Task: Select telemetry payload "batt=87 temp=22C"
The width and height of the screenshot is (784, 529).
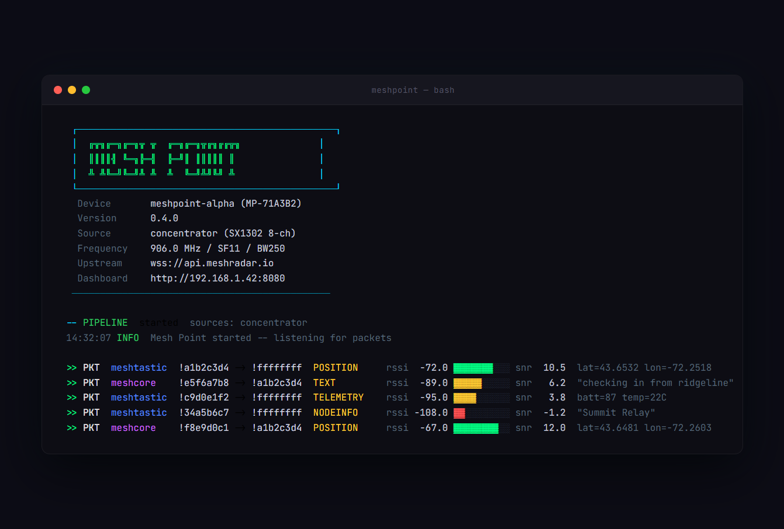Action: (621, 398)
